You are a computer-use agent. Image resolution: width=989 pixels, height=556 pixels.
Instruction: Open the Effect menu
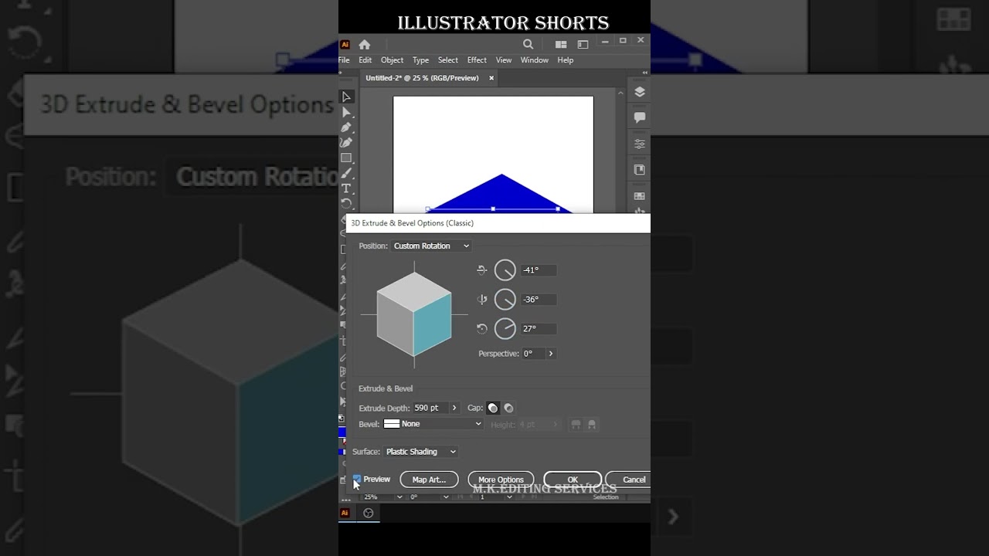pos(477,60)
